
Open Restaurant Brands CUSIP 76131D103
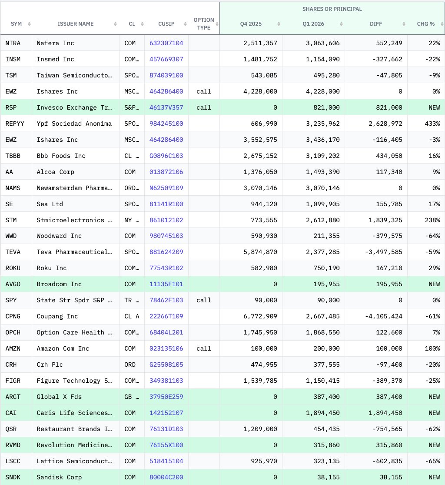coord(166,429)
